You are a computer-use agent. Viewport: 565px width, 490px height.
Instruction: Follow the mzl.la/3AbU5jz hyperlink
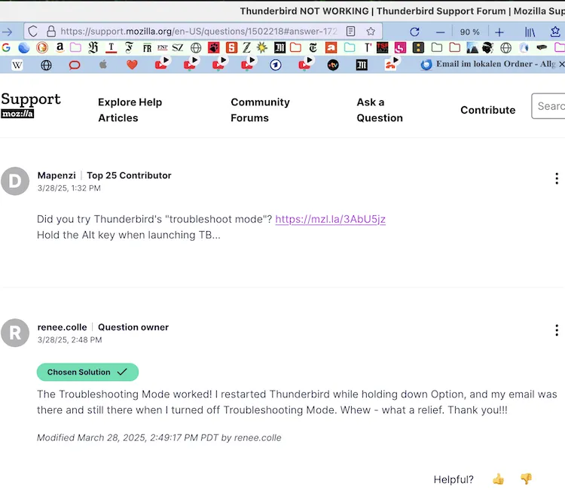pos(331,219)
